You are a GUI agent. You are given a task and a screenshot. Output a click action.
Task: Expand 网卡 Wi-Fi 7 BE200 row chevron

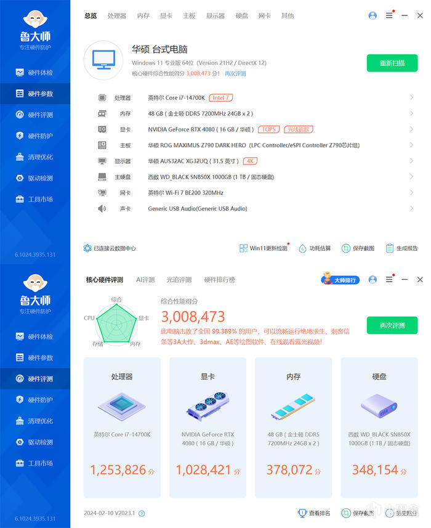tap(411, 192)
